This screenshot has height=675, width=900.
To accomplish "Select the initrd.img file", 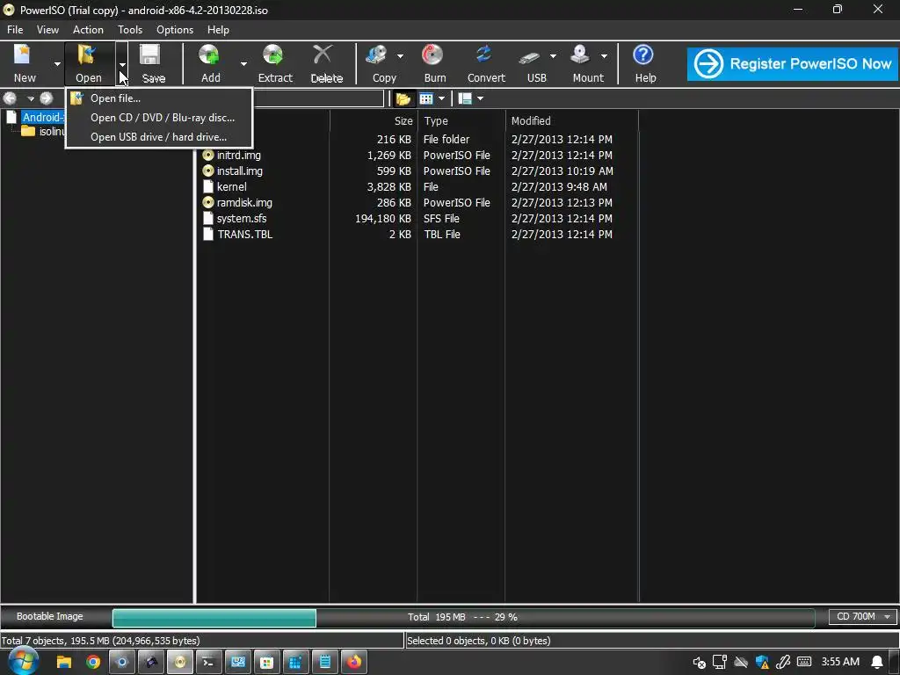I will [238, 155].
